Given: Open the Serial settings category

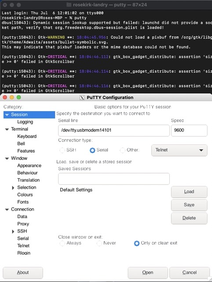Looking at the screenshot, I should [x=23, y=238].
